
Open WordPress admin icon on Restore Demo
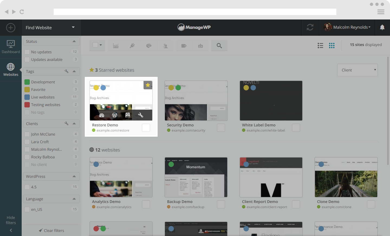click(115, 115)
